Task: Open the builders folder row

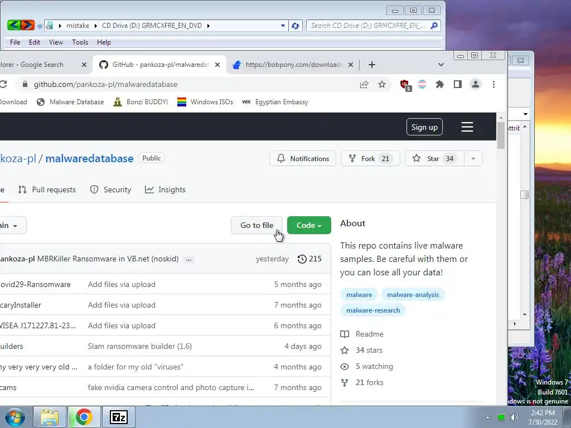Action: tap(12, 346)
